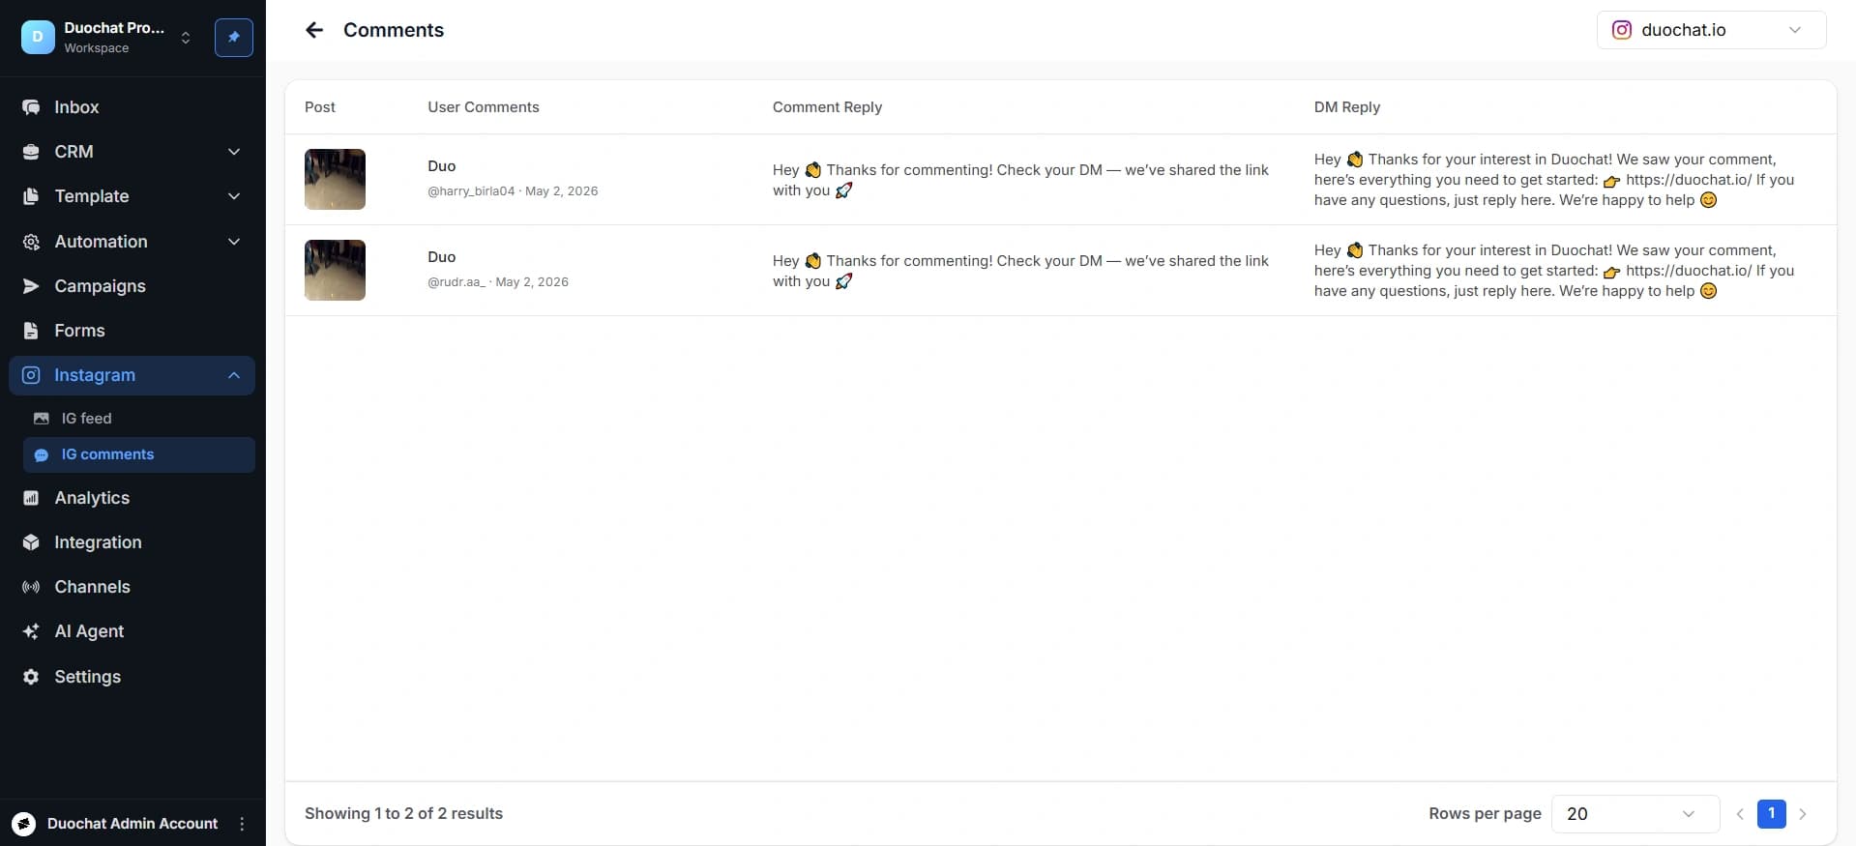The height and width of the screenshot is (846, 1856).
Task: Click the Post column header
Action: pos(320,107)
